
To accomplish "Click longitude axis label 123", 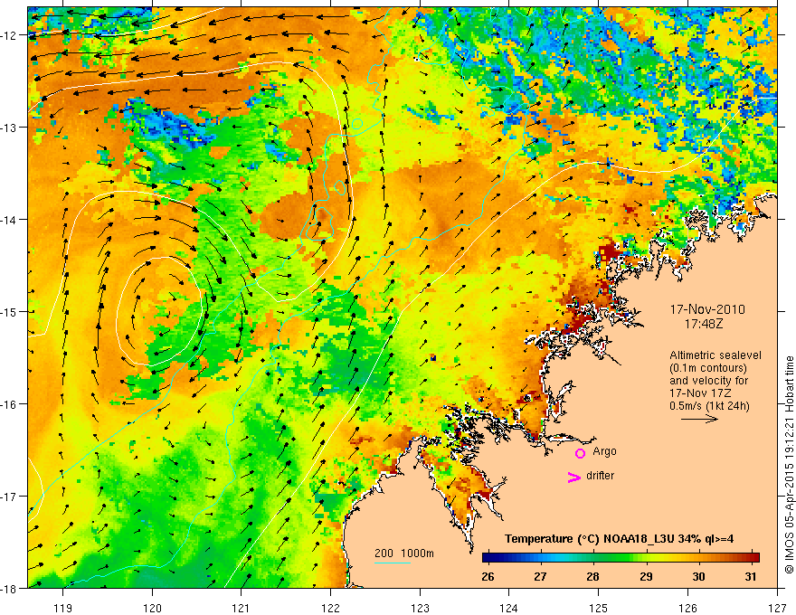I will [420, 608].
